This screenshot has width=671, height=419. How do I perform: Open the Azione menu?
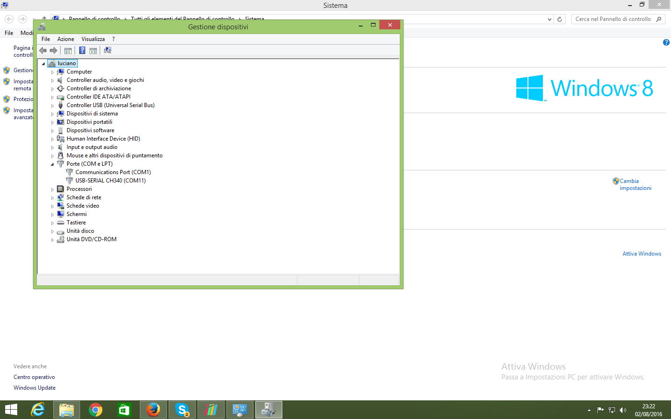66,39
